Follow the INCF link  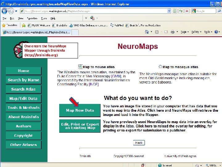point(94,84)
